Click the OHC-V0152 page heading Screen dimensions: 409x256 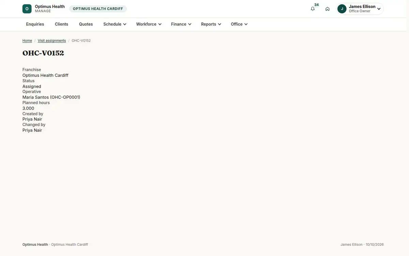pyautogui.click(x=43, y=53)
